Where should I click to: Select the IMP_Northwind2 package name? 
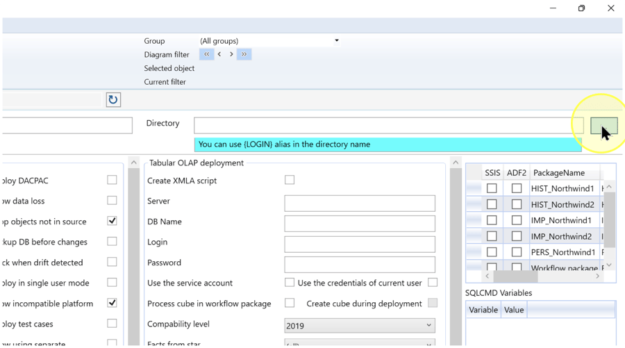[561, 236]
